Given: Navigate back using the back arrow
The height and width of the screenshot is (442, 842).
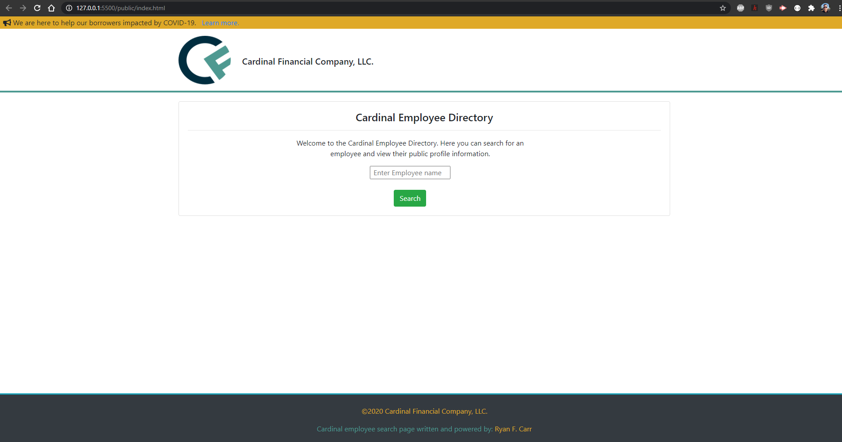Looking at the screenshot, I should pos(8,8).
